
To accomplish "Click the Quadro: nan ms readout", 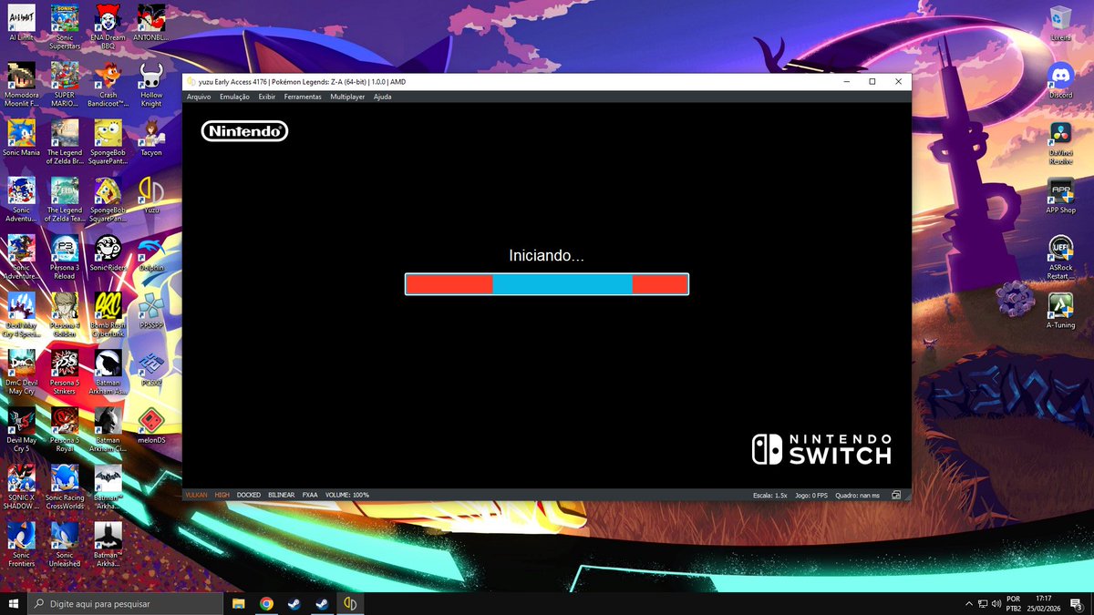I will [857, 496].
